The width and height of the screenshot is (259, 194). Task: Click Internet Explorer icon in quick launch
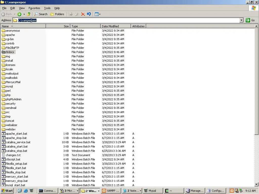[x=26, y=191]
